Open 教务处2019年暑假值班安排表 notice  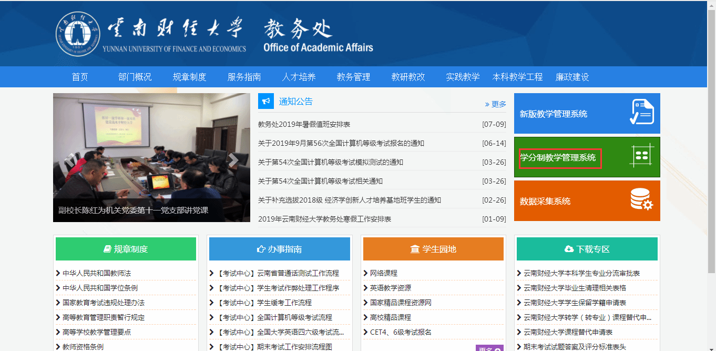pos(304,124)
